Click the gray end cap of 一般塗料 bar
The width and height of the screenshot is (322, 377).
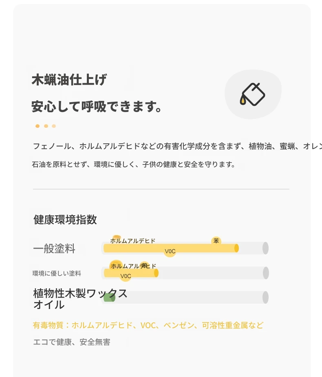pos(265,248)
